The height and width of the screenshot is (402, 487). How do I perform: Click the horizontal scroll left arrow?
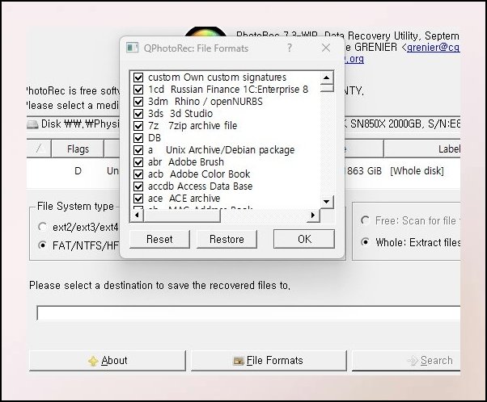coord(137,215)
